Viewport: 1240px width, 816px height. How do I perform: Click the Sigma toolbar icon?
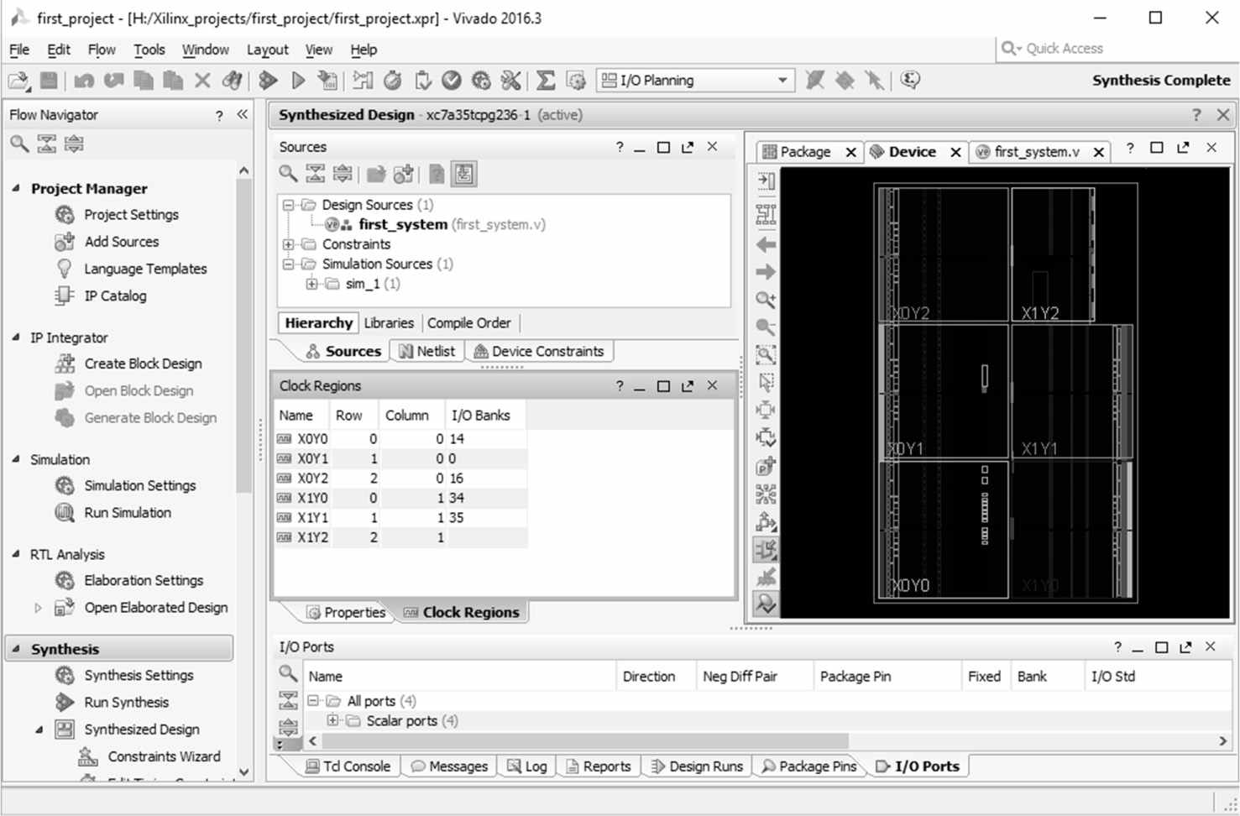point(546,81)
